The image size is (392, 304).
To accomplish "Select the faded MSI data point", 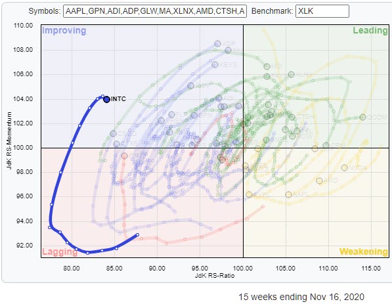I will coord(267,66).
